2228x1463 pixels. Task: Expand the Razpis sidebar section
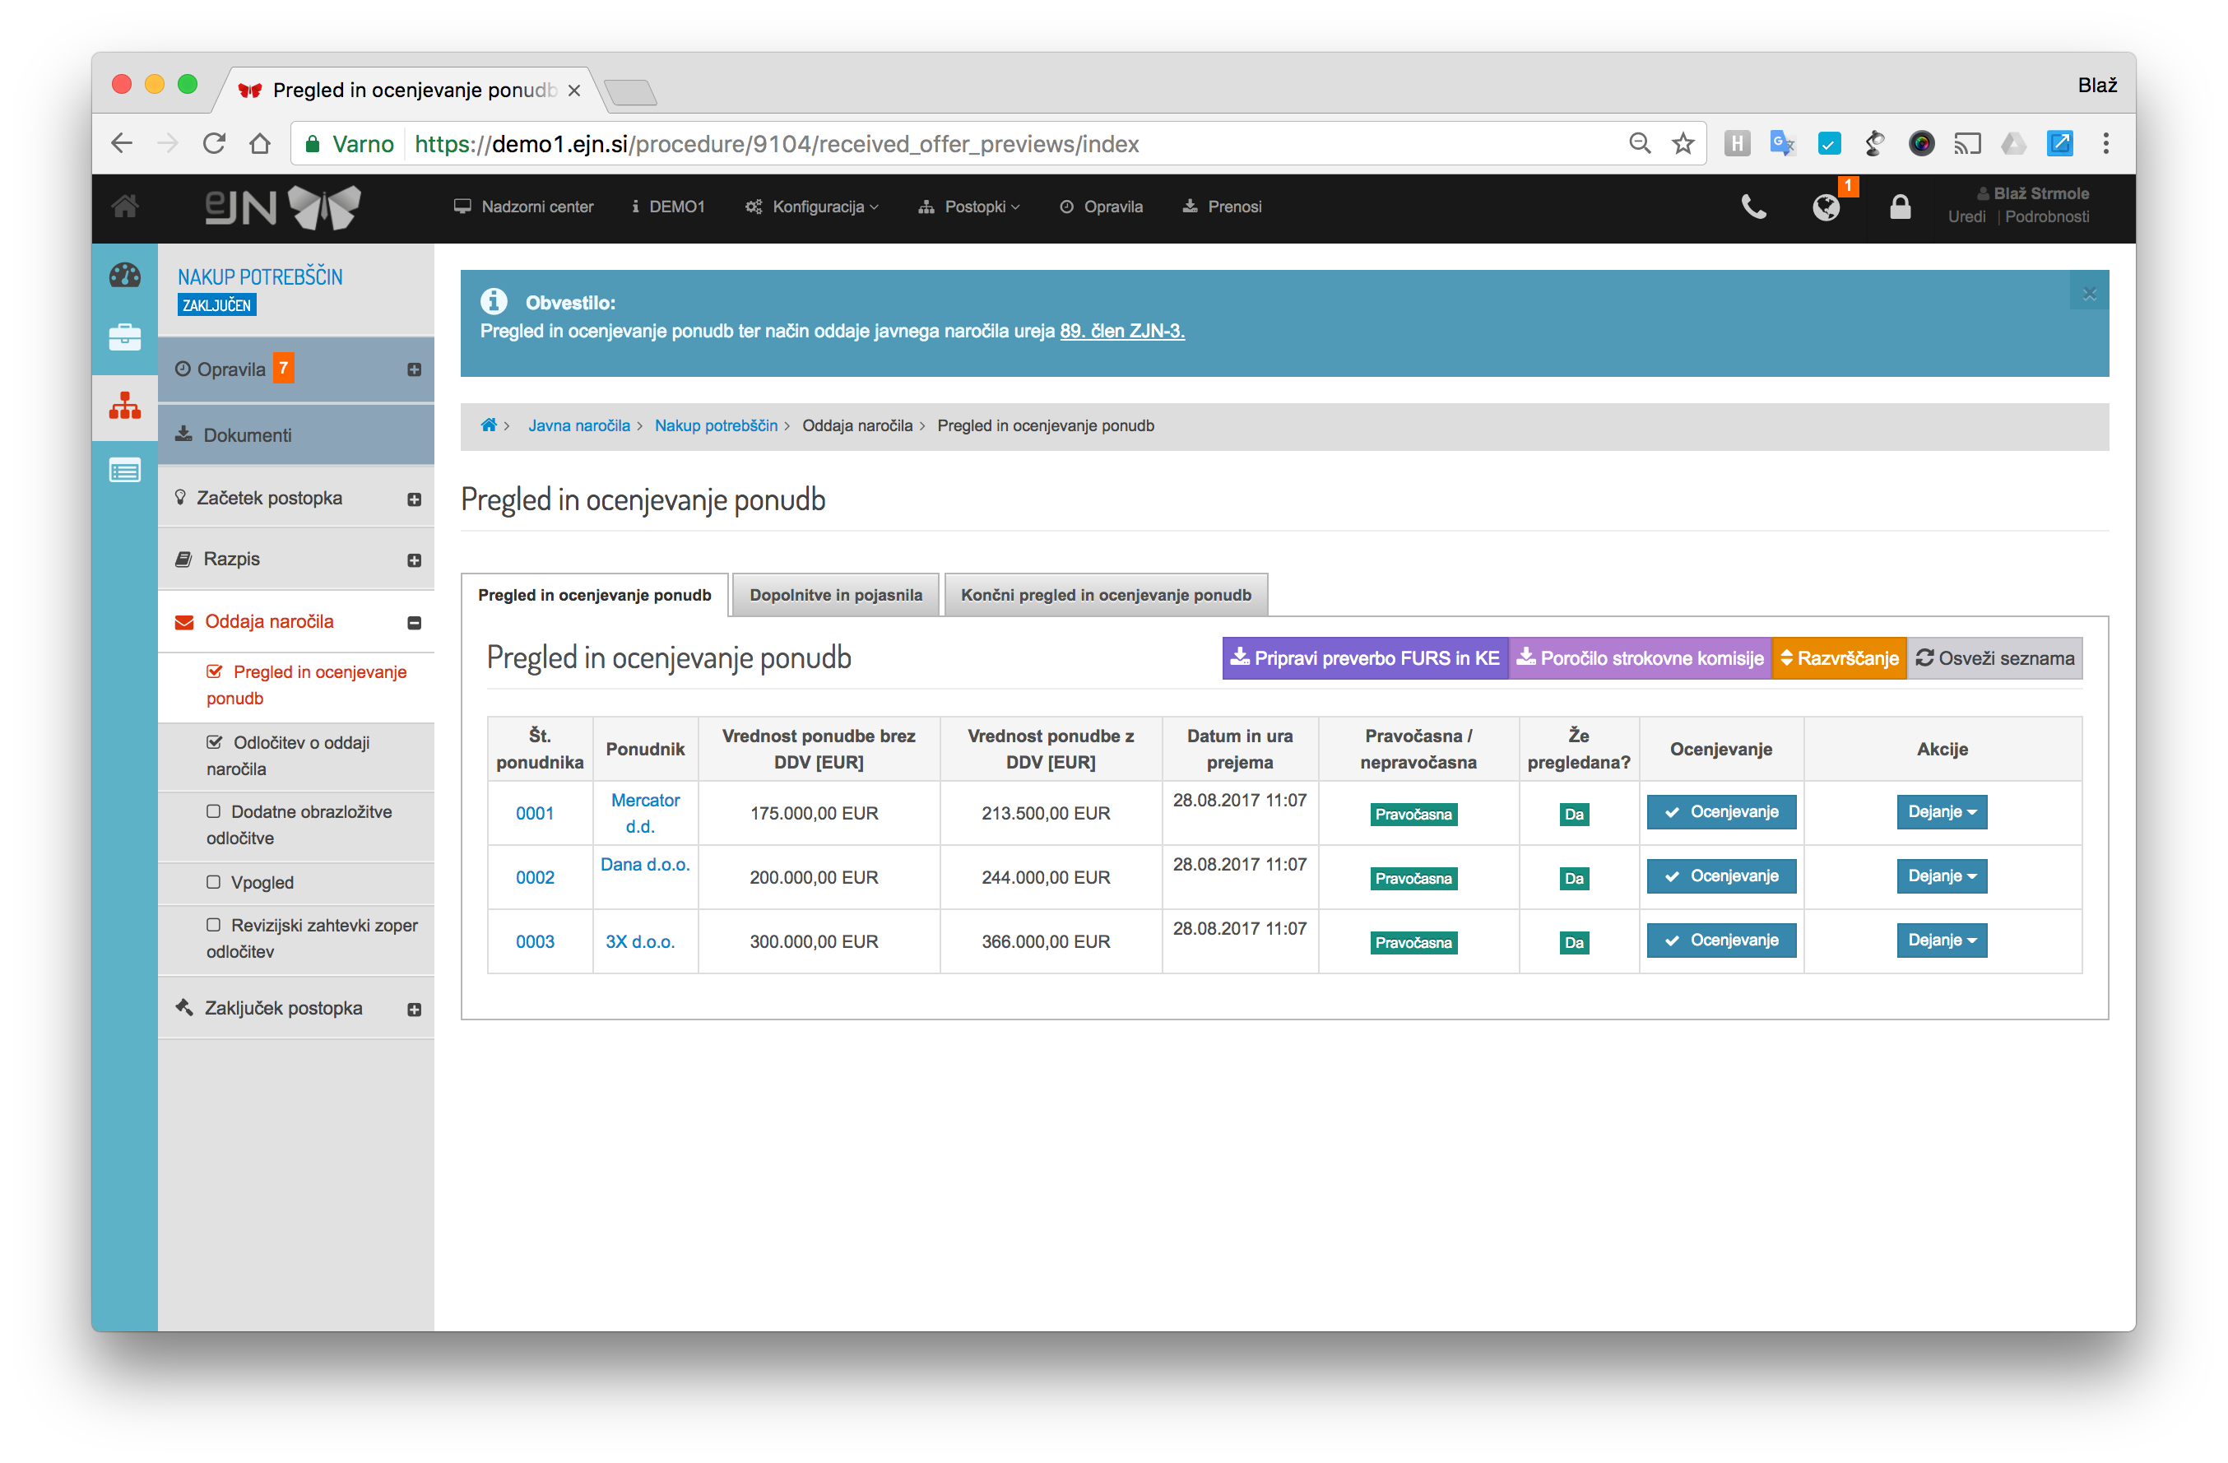click(414, 560)
